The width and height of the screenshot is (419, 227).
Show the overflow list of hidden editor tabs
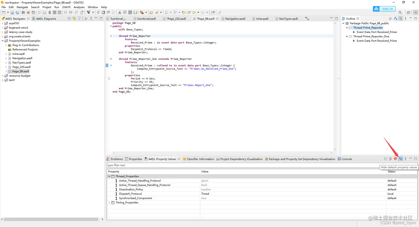coord(307,19)
